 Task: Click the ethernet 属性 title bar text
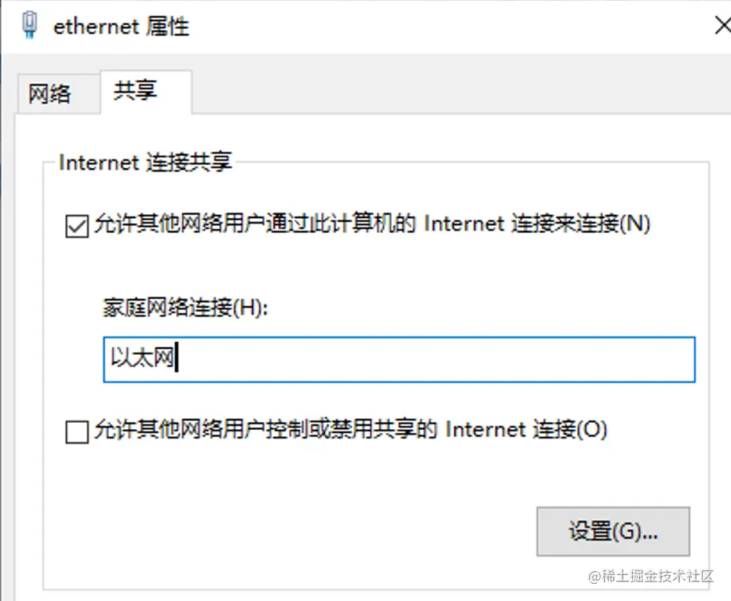(x=122, y=26)
